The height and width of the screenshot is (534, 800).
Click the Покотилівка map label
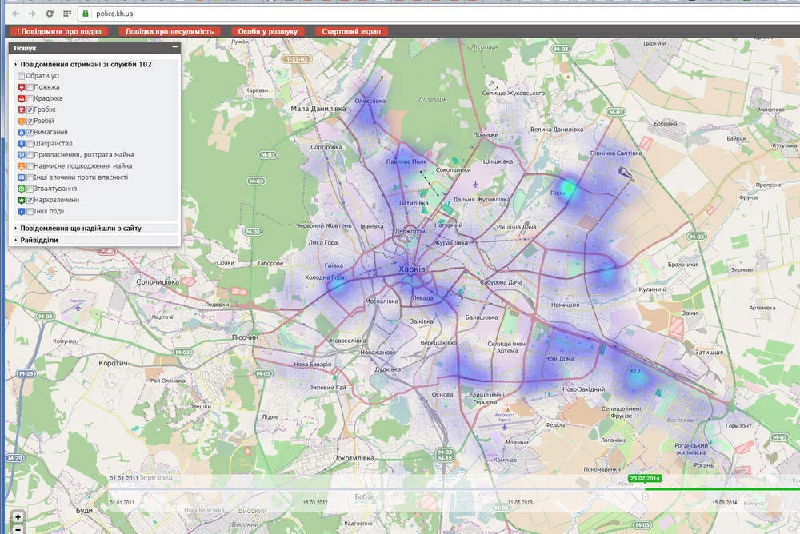pyautogui.click(x=354, y=458)
